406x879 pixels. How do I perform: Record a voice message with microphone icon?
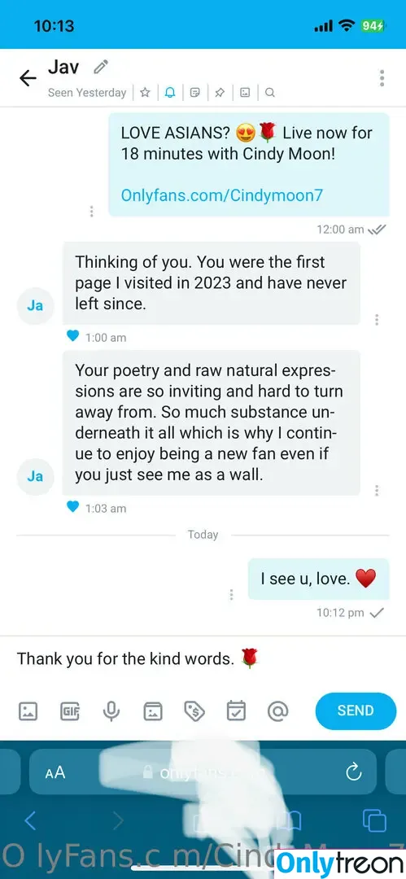111,711
